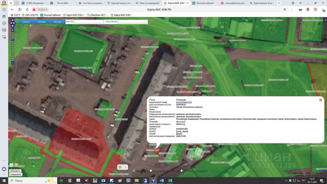Open the Помощь menu

(42, 22)
